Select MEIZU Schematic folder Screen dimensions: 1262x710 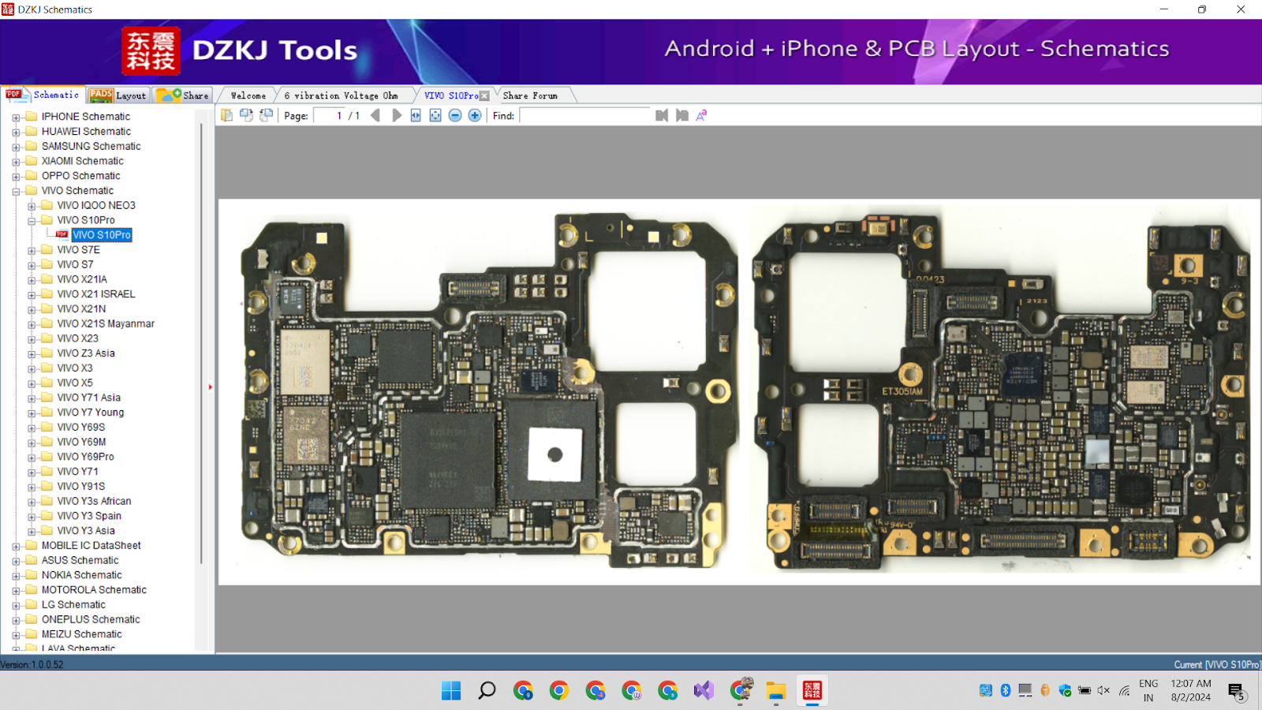click(82, 634)
